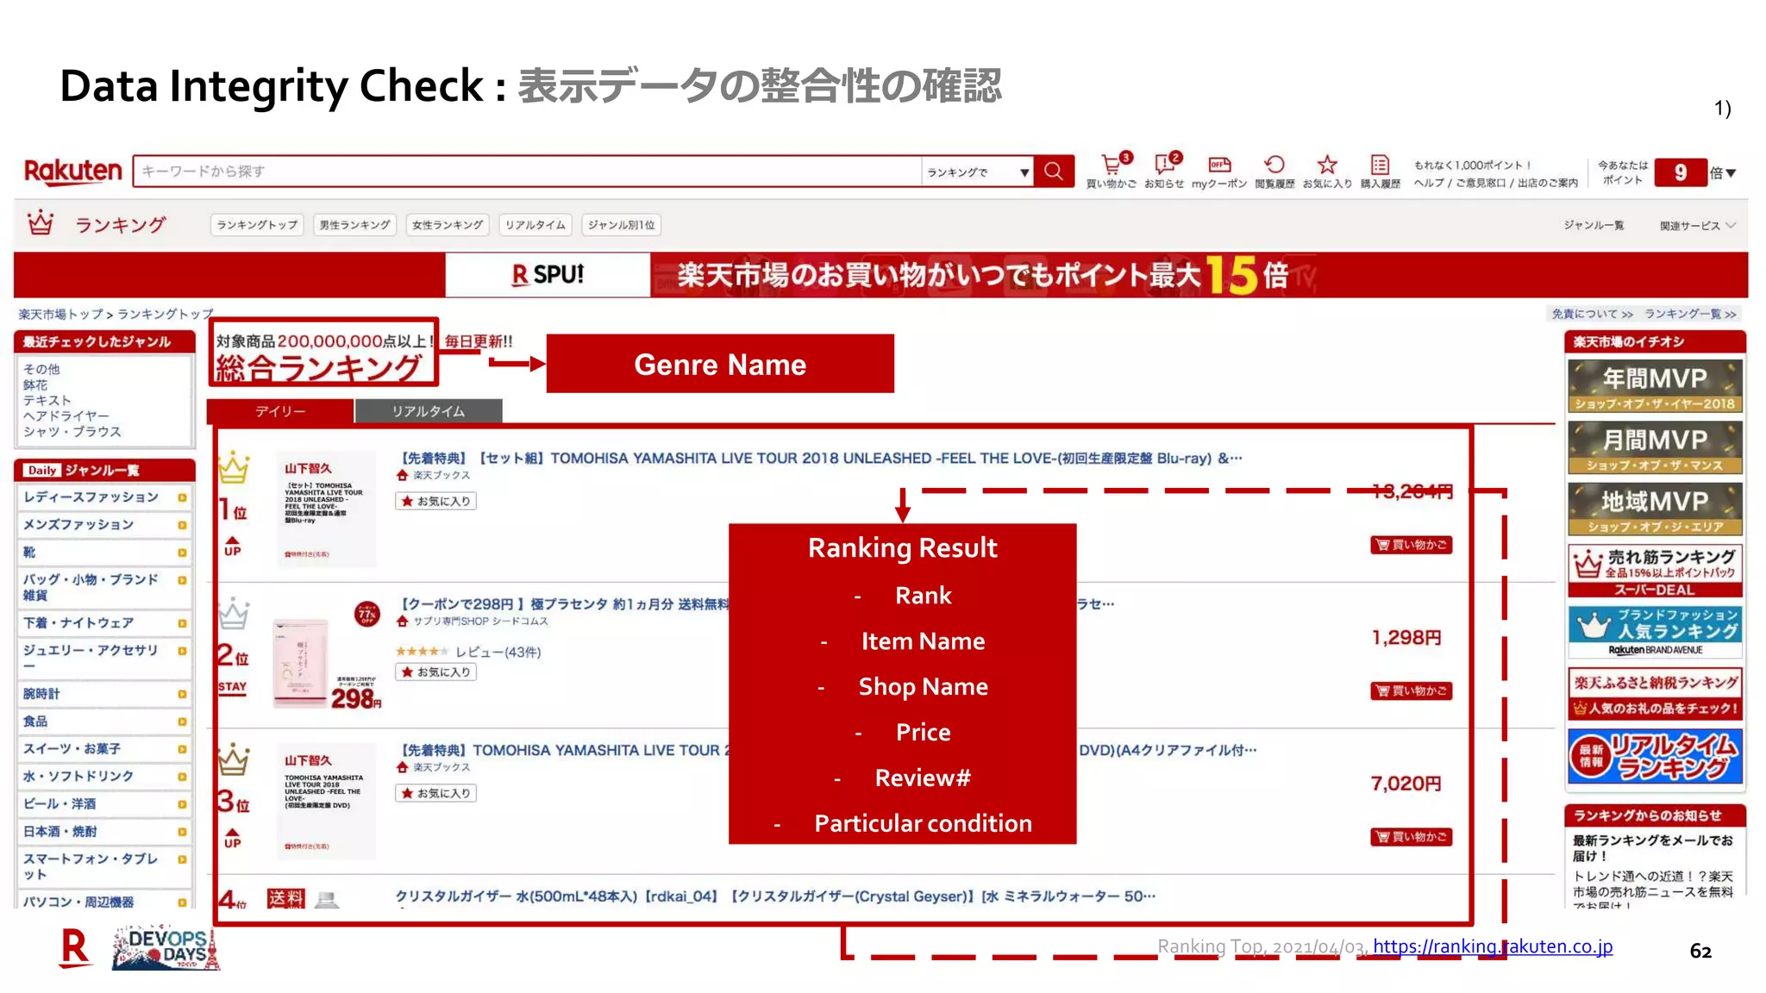The width and height of the screenshot is (1766, 993).
Task: Open the リアルタイムランキング banner
Action: point(1655,756)
